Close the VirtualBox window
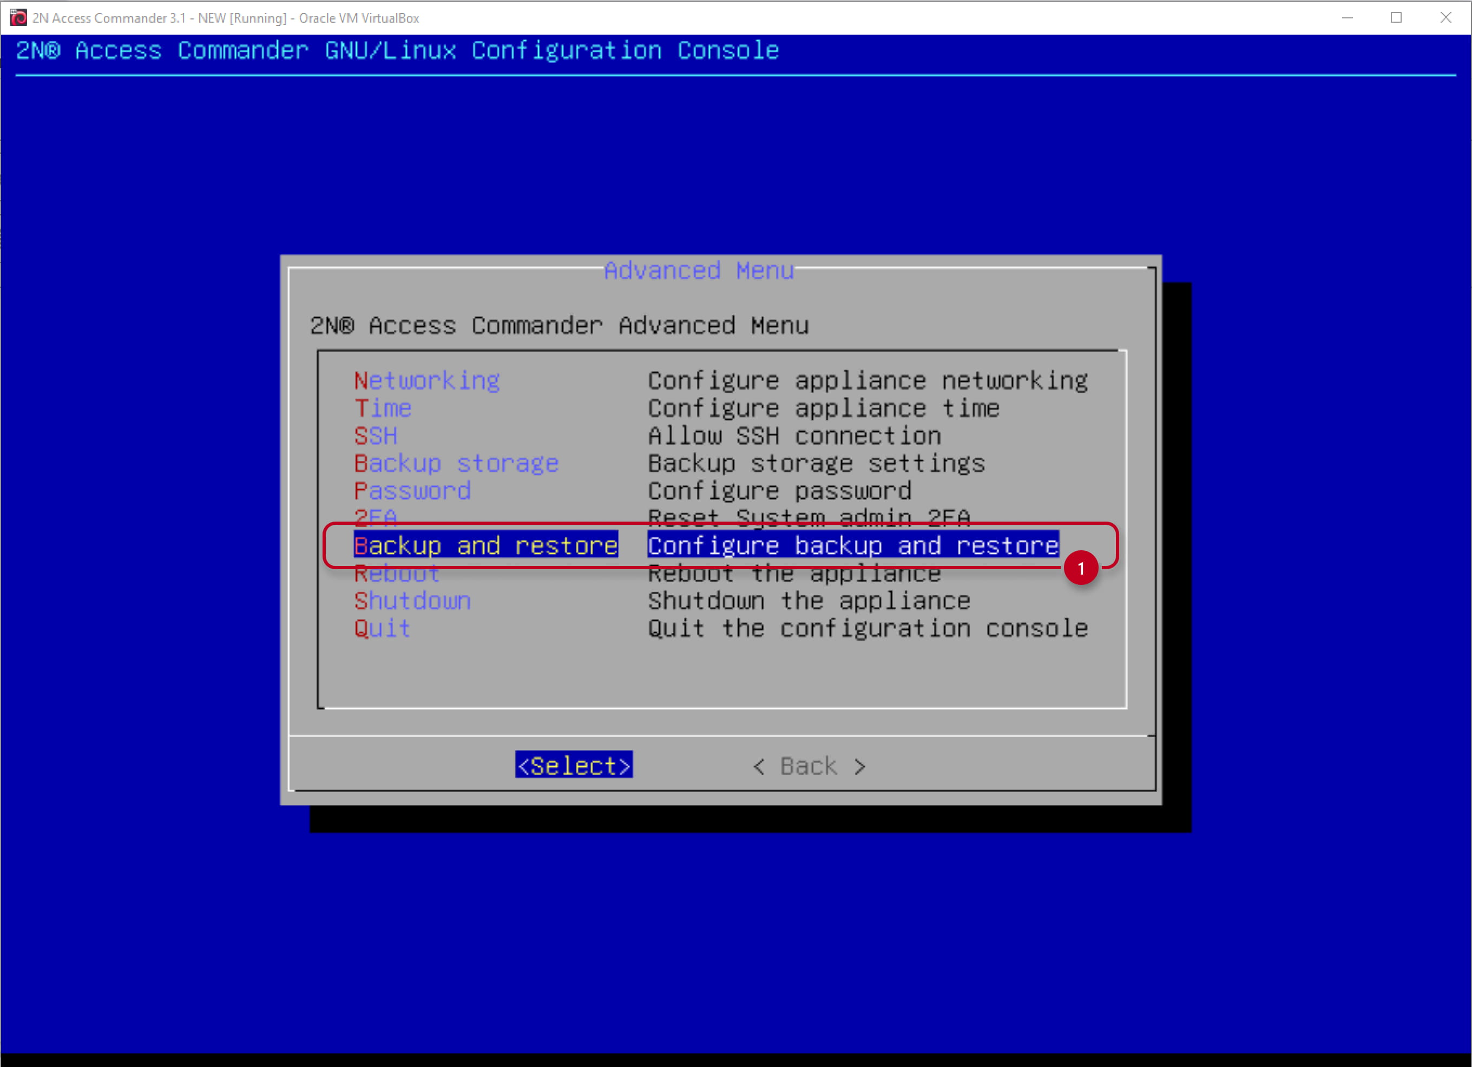1472x1067 pixels. (x=1446, y=17)
